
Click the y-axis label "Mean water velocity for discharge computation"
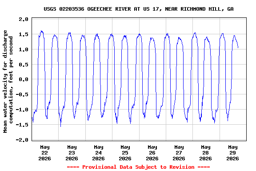[8, 81]
